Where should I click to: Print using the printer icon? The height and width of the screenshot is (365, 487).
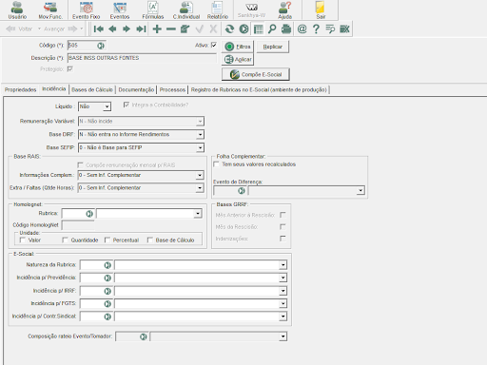[x=286, y=29]
